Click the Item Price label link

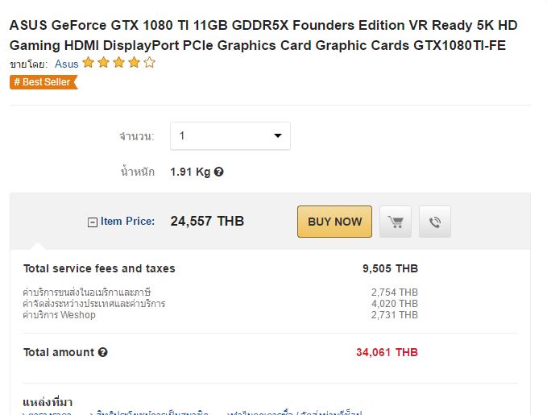[127, 221]
